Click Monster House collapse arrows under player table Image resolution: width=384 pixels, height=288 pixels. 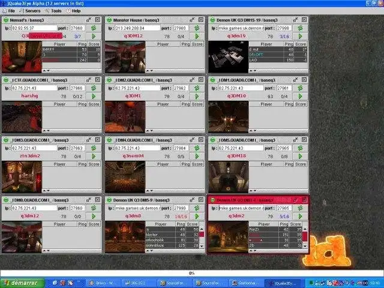[x=149, y=71]
